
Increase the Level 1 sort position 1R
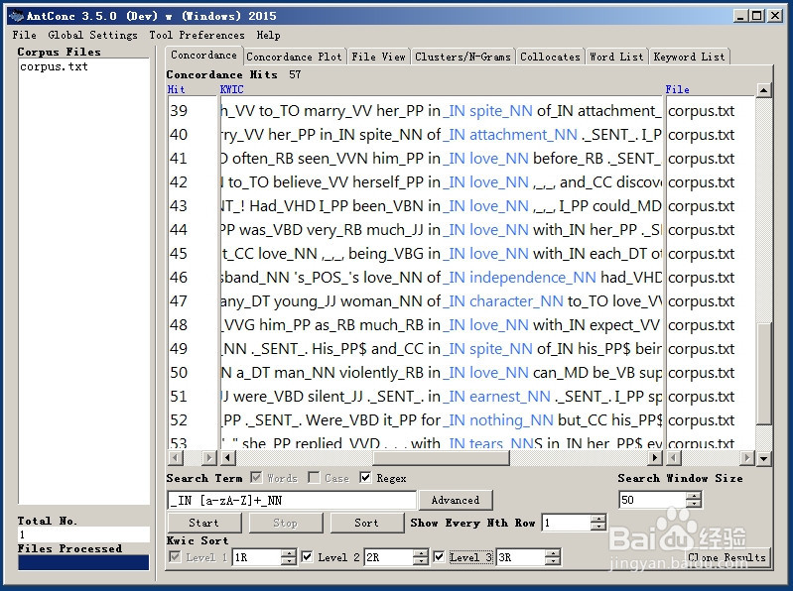coord(288,553)
